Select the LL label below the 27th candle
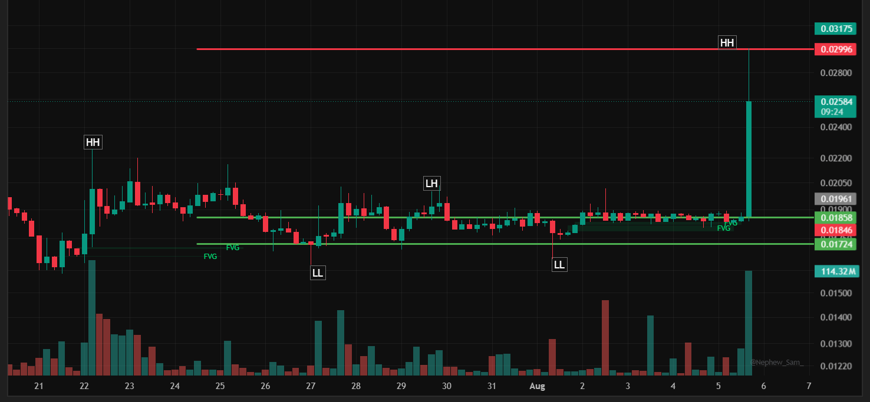This screenshot has width=870, height=402. pyautogui.click(x=318, y=273)
